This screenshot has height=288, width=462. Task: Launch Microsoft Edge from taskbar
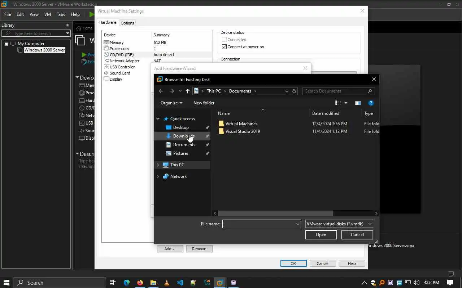pyautogui.click(x=126, y=283)
